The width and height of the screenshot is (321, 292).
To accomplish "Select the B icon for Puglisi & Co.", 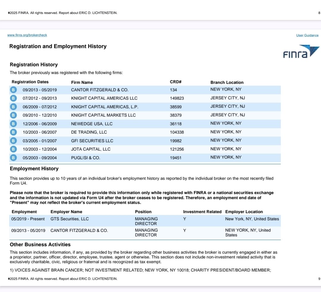I will click(13, 157).
